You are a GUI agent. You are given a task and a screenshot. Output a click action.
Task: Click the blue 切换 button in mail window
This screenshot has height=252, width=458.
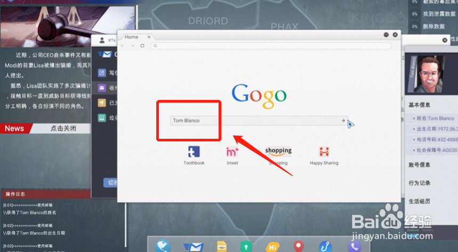coord(110,183)
